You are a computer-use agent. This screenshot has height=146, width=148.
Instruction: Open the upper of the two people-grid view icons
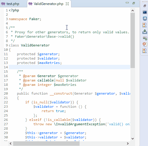click(144, 25)
